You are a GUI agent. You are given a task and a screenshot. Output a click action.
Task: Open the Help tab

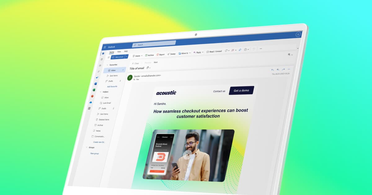(x=126, y=51)
